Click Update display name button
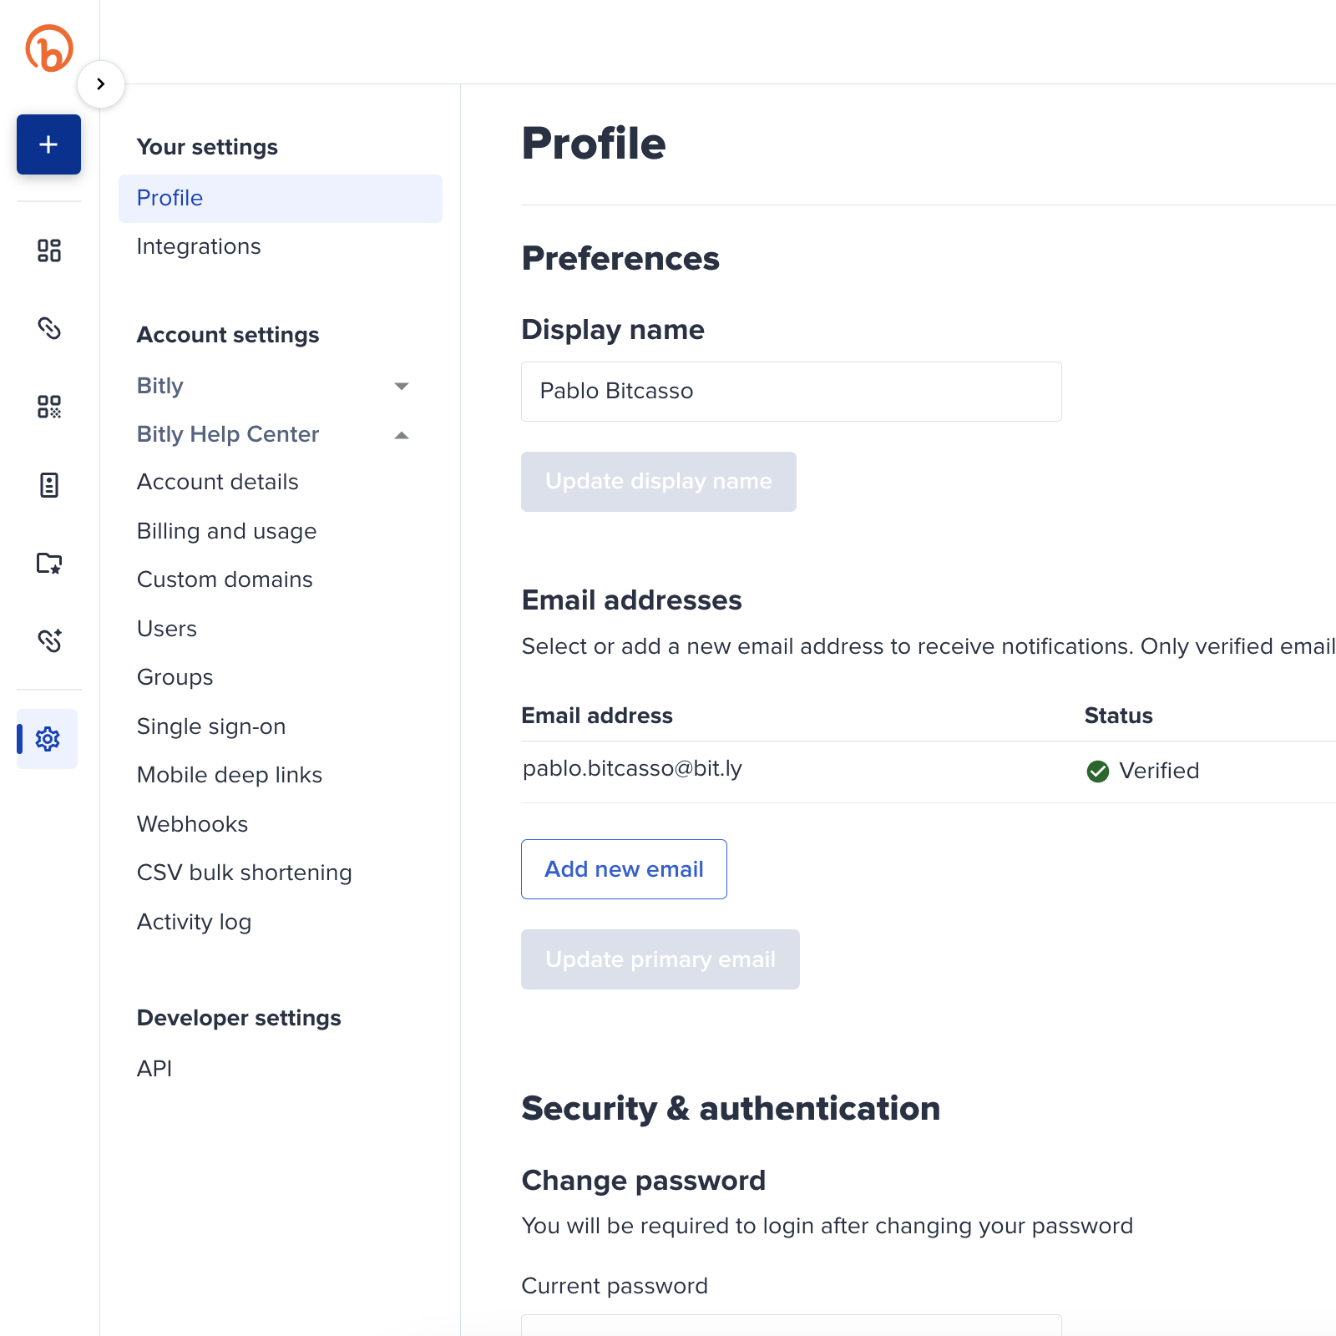1336x1336 pixels. tap(659, 482)
